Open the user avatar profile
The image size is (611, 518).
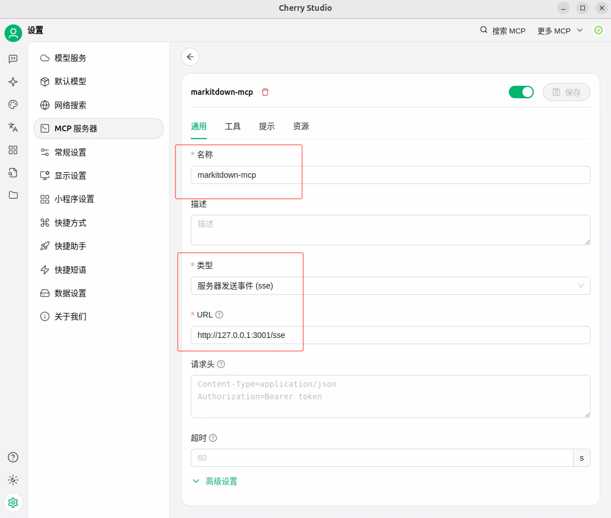point(13,33)
